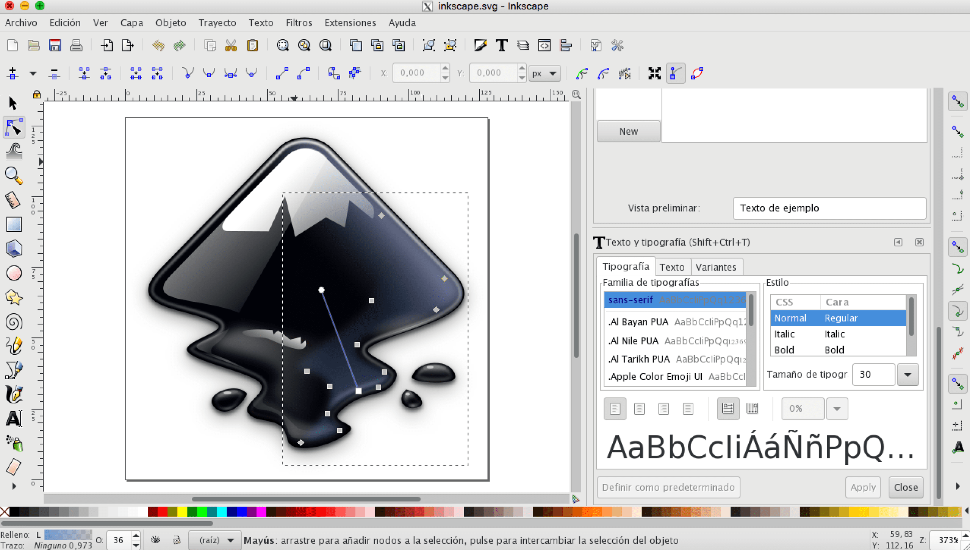Switch to the Tipografía tab
970x550 pixels.
(626, 266)
